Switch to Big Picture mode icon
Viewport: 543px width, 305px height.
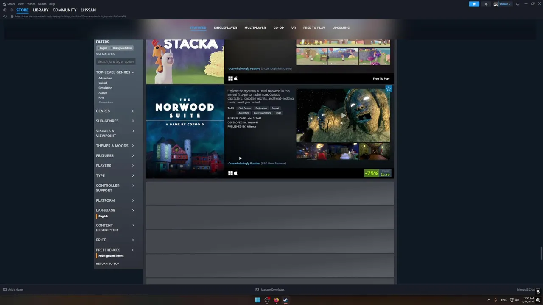coord(518,4)
